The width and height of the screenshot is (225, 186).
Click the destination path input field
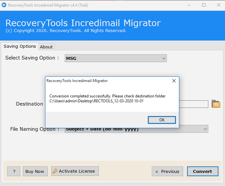coord(194,104)
